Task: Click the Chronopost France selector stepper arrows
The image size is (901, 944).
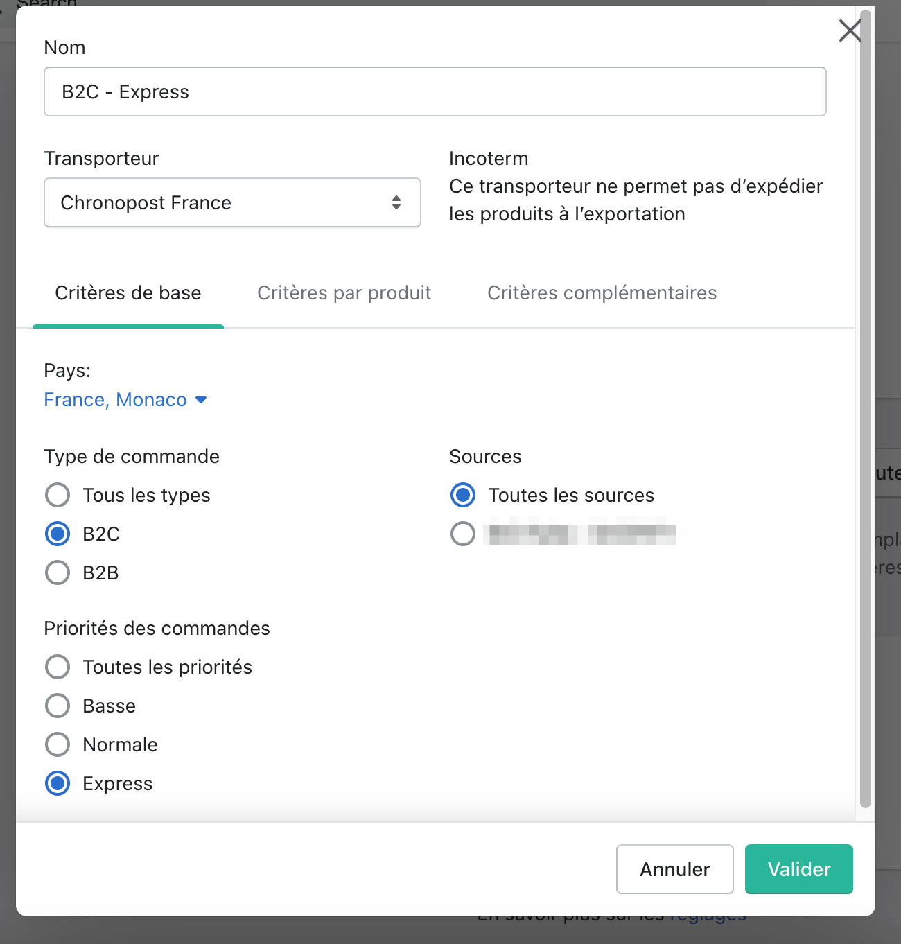Action: click(x=396, y=202)
